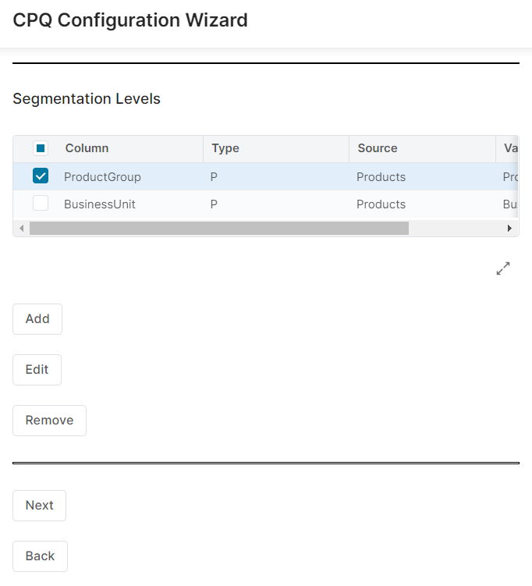Uncheck the ProductGroup row checkbox
This screenshot has width=532, height=586.
coord(41,176)
